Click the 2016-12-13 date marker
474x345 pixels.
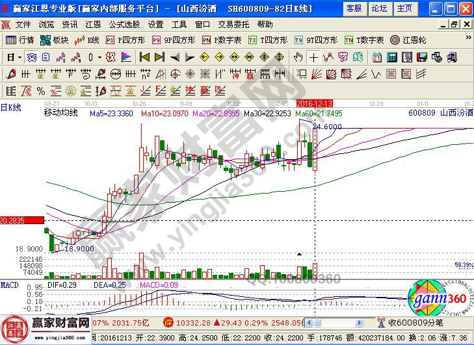point(315,103)
